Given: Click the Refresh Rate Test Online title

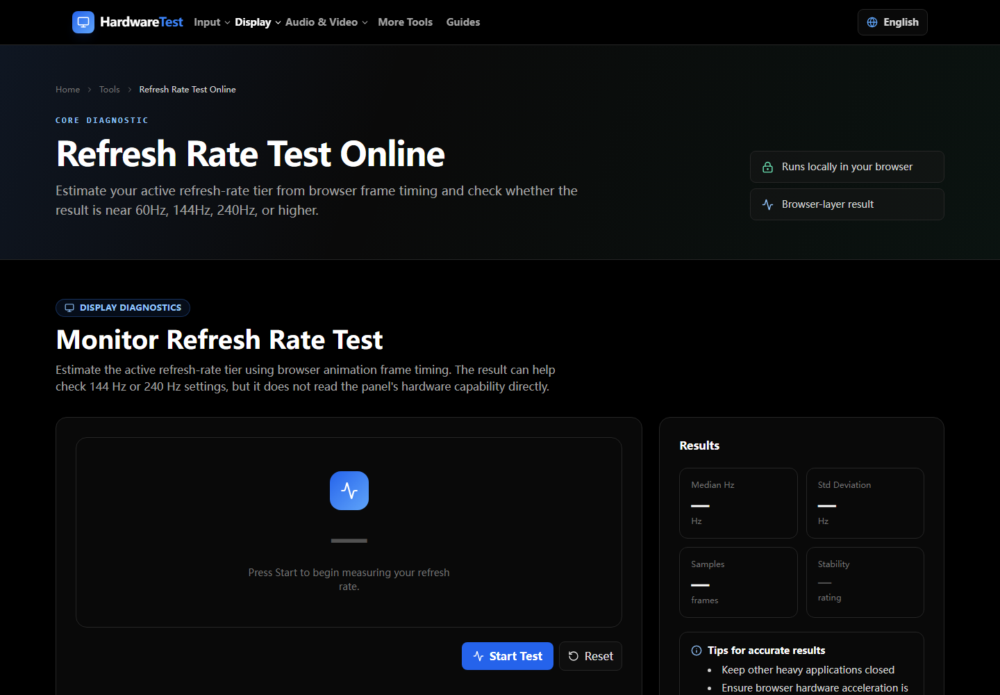Looking at the screenshot, I should (x=251, y=154).
